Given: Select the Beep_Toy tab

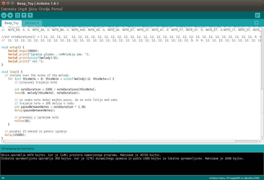Looking at the screenshot, I should click(x=11, y=23).
